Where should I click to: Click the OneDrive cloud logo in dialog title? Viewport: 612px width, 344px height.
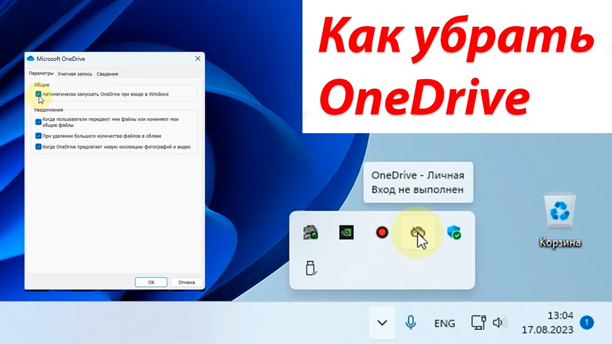click(x=31, y=59)
